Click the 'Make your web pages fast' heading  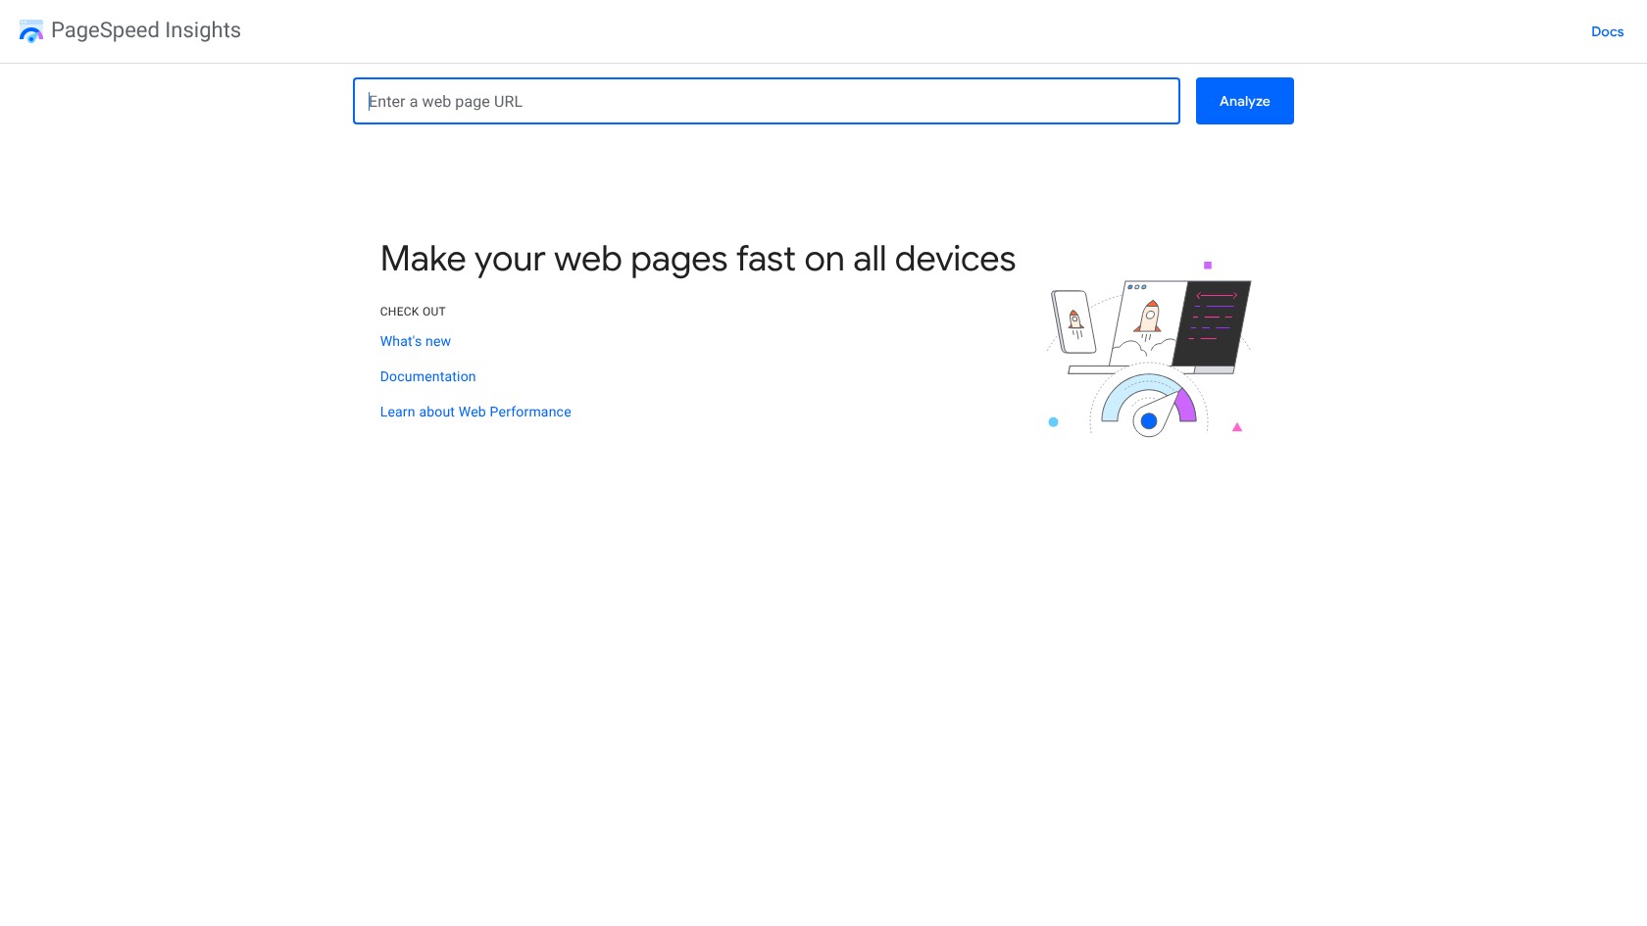[698, 259]
